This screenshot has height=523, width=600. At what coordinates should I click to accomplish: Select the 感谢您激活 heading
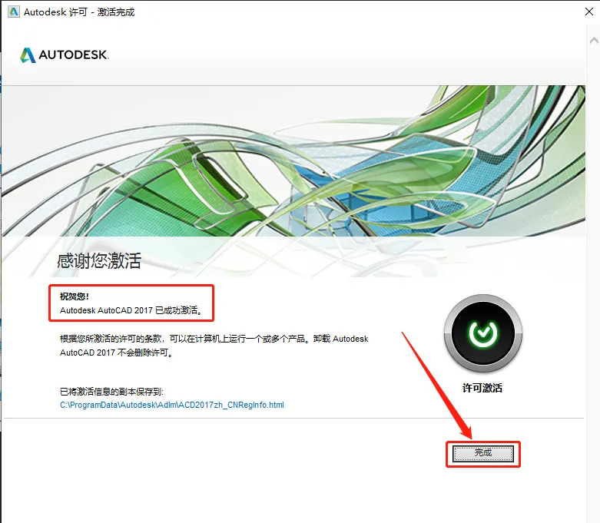99,261
